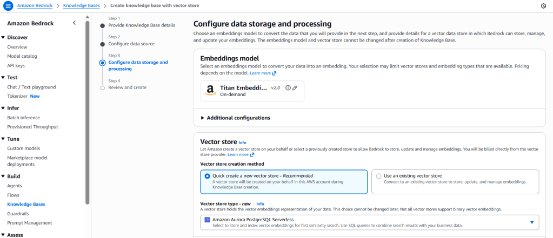Click the Vector store Info link
553x238 pixels.
click(242, 142)
